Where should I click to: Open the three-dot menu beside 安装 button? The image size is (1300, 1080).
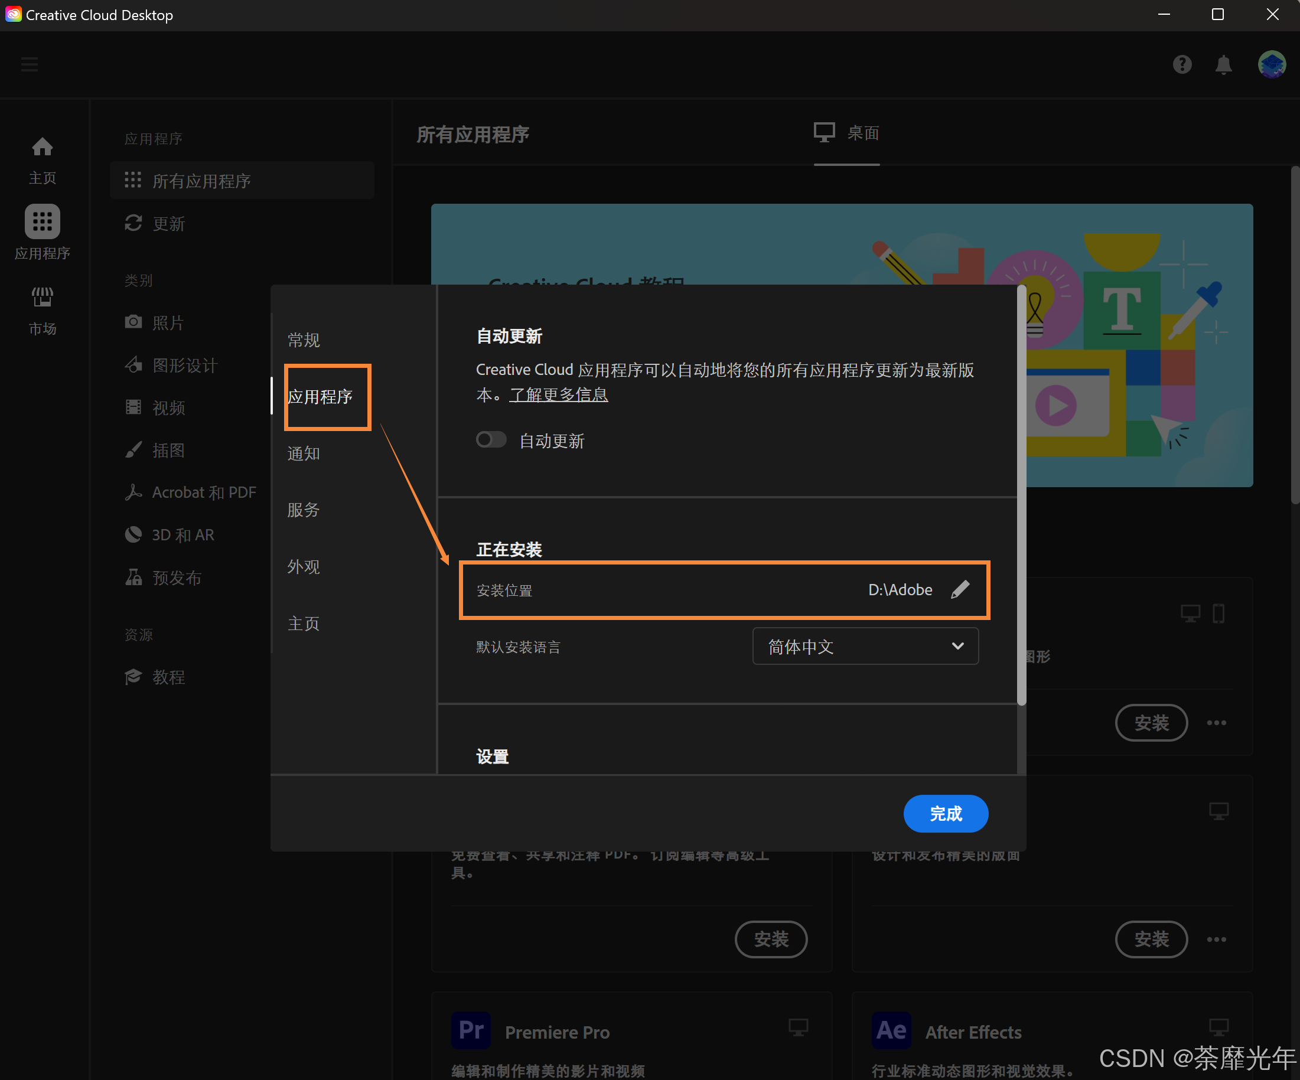coord(1216,723)
